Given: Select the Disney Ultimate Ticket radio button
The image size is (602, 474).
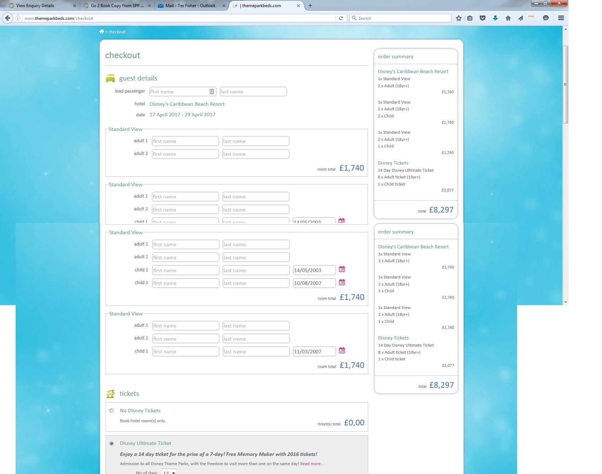Looking at the screenshot, I should [x=112, y=443].
